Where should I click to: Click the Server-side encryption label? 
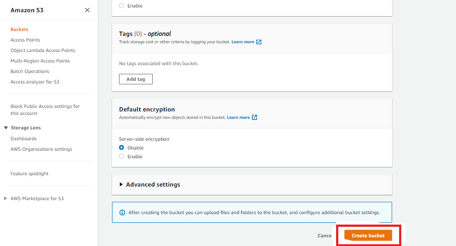tap(144, 139)
